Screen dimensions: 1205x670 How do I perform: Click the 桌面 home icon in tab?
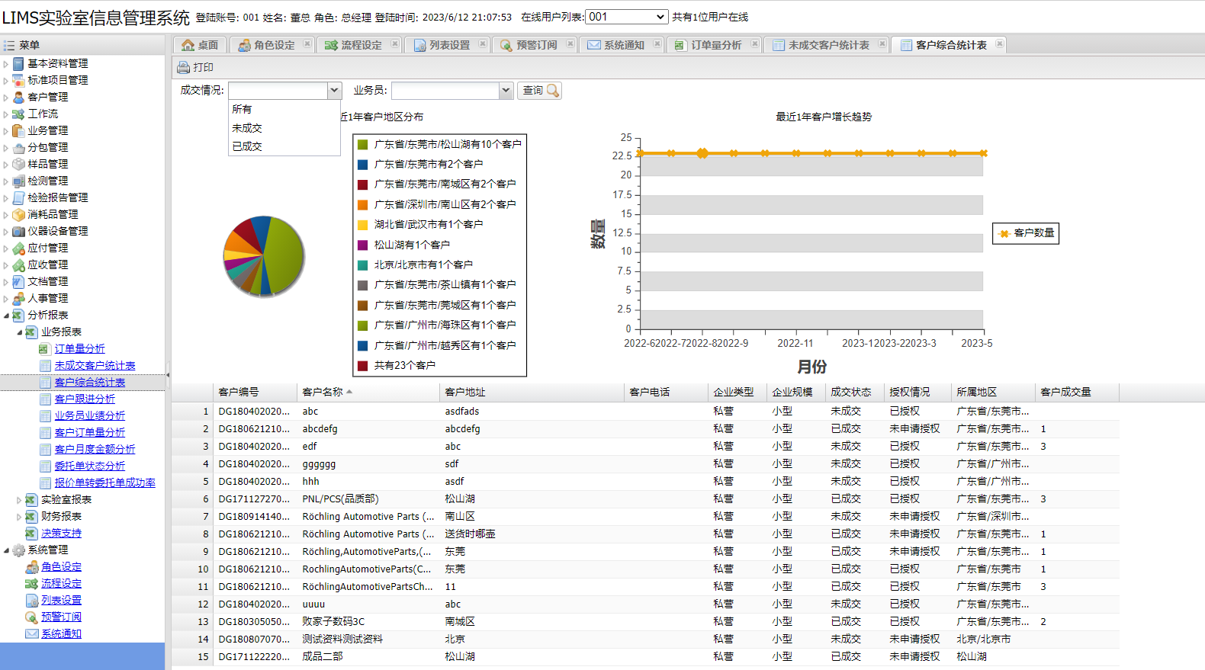pos(188,45)
